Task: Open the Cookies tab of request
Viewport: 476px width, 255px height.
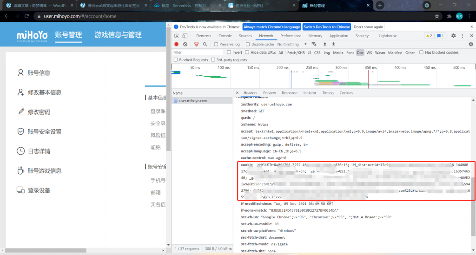Action: coord(346,93)
